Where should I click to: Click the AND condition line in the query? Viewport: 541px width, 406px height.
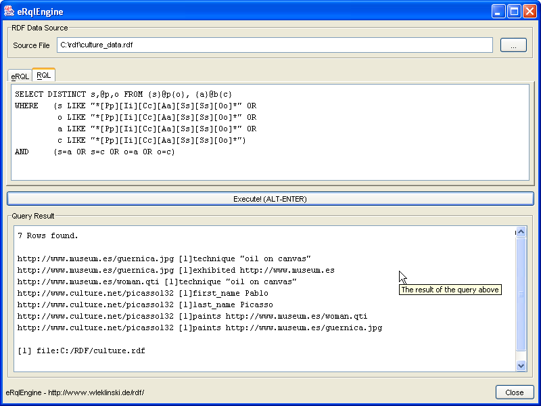coord(95,152)
